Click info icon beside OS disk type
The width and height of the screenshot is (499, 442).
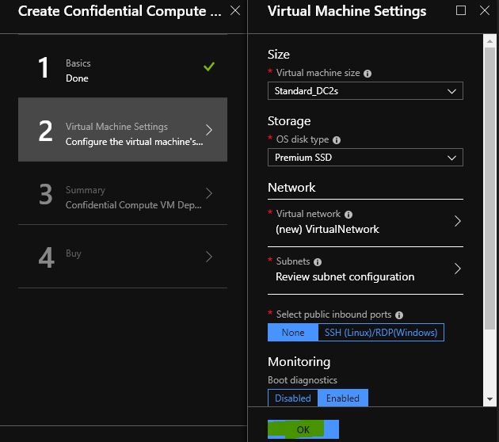coord(337,140)
